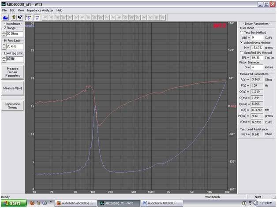The width and height of the screenshot is (277, 208).
Task: Click the Measure V(as) button
Action: point(12,88)
